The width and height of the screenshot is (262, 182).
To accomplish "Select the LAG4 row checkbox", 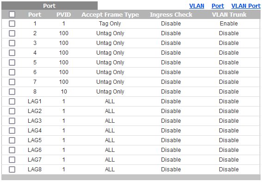I will click(x=12, y=131).
